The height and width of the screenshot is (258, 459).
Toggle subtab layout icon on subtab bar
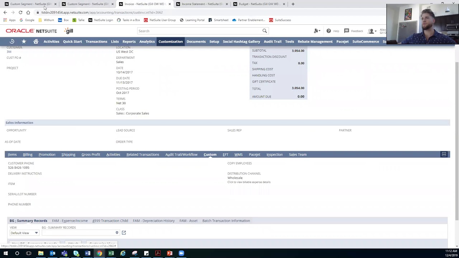pos(444,154)
